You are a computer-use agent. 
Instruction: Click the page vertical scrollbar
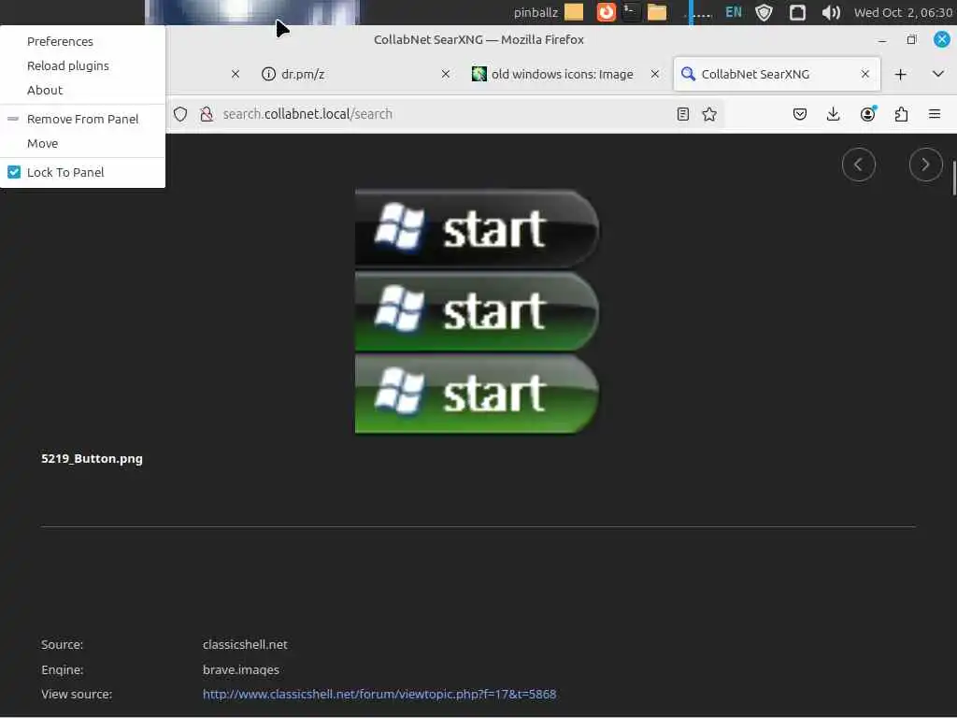(x=954, y=179)
